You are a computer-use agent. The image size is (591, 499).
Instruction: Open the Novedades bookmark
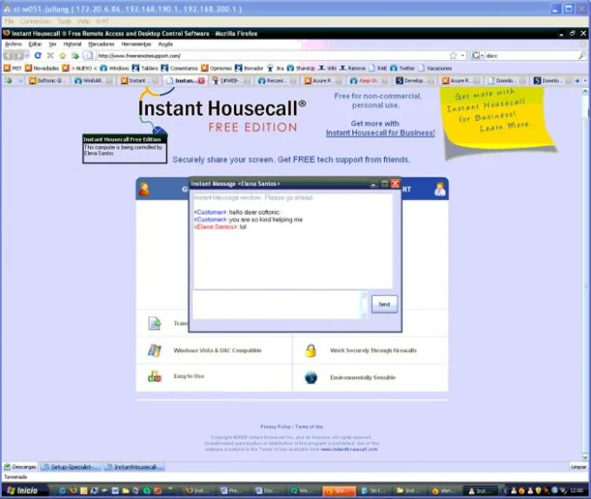(42, 68)
